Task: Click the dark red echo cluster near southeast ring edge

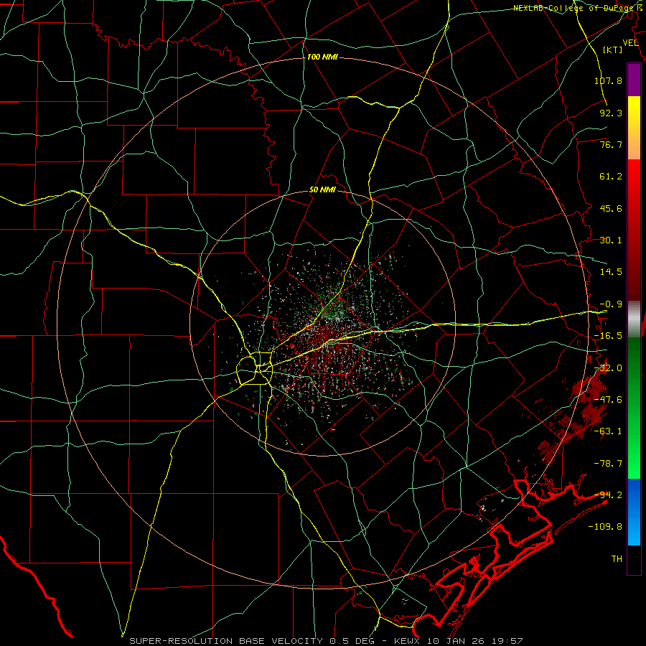Action: tap(574, 413)
